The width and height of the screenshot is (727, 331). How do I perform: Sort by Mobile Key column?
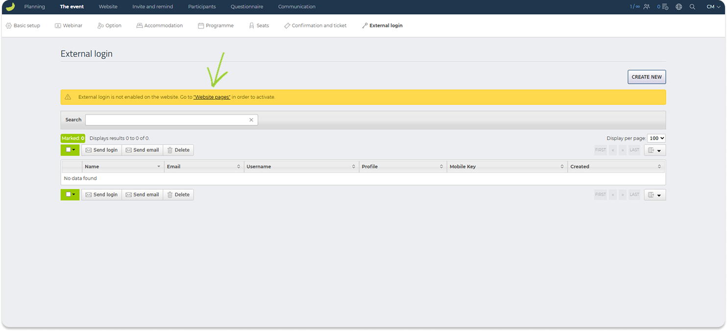click(562, 167)
